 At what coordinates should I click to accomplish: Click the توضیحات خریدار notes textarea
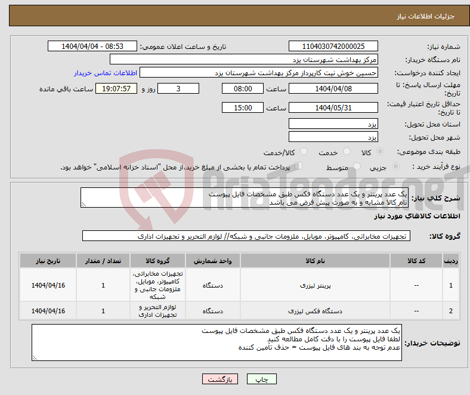[217, 342]
